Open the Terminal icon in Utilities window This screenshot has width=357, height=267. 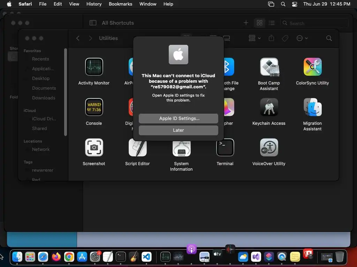click(225, 147)
